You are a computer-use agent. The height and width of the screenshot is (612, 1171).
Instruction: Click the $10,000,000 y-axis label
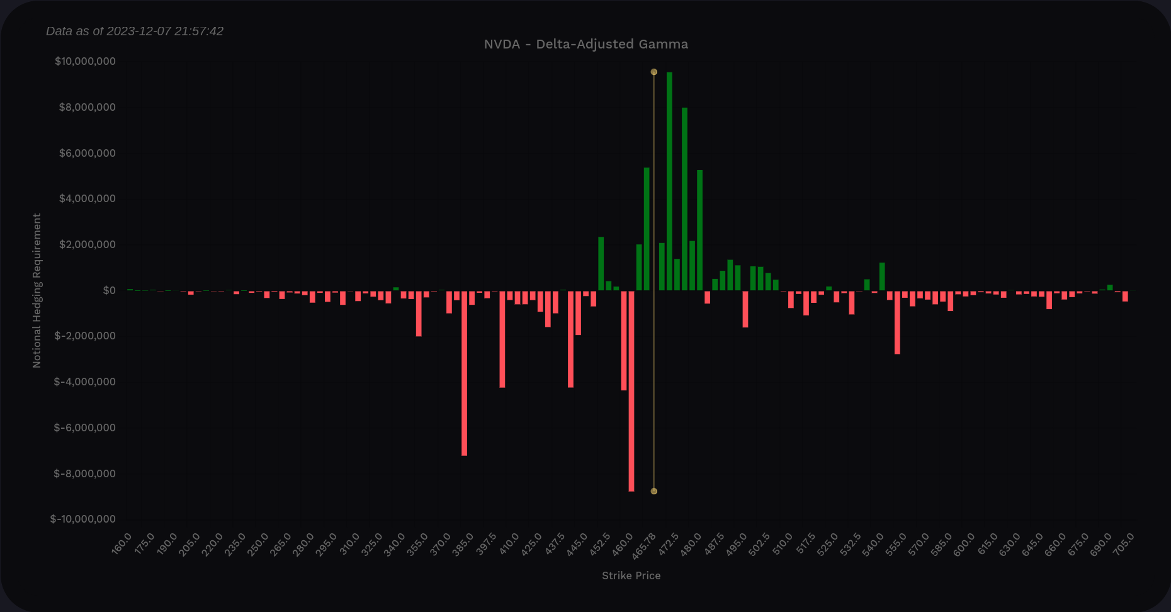tap(85, 61)
